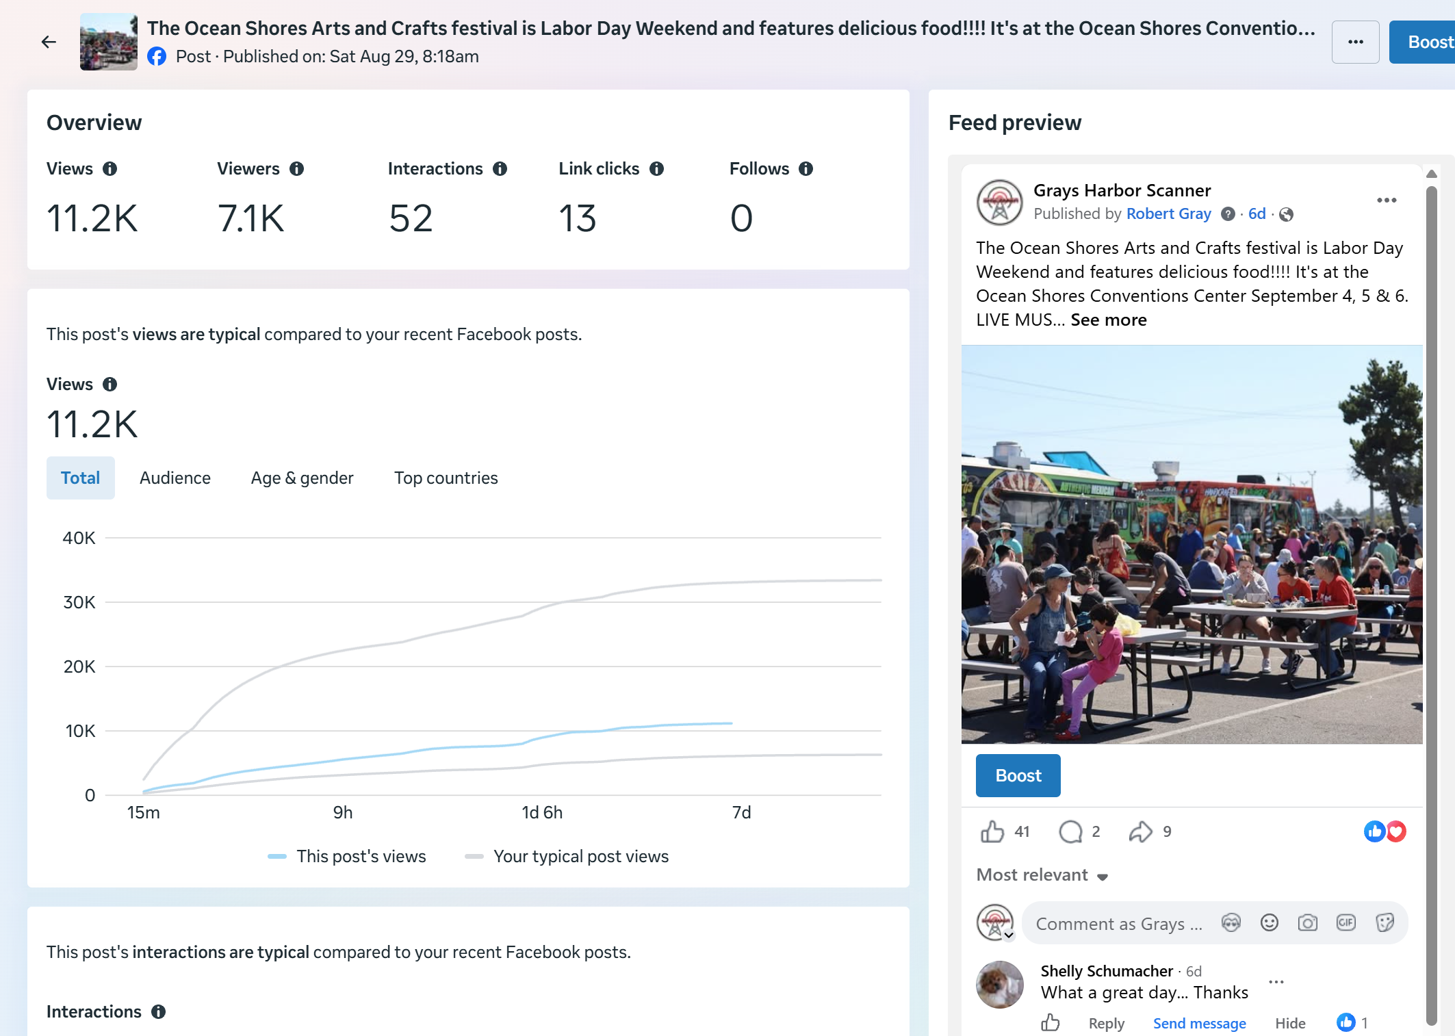Open the info icon next to Link clicks
Screen dimensions: 1455x1036
pos(657,168)
